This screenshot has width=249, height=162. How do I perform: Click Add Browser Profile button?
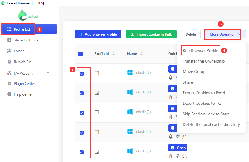click(98, 34)
